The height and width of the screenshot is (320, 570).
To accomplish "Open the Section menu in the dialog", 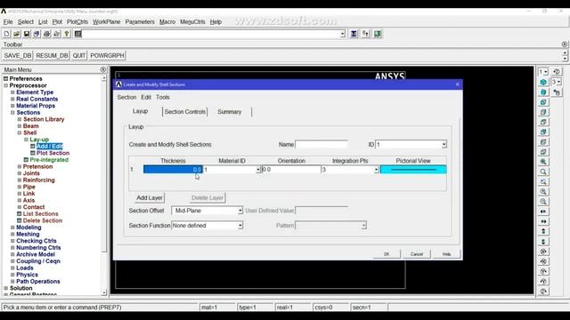I will coord(126,97).
